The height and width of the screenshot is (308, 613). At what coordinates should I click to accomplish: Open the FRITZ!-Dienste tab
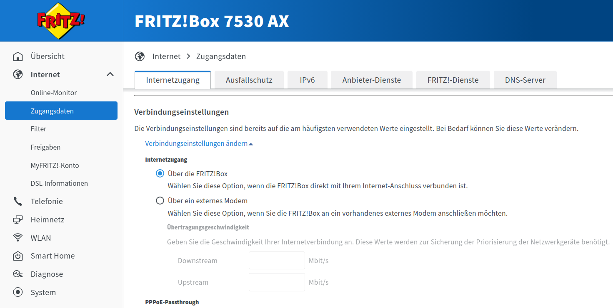(453, 80)
